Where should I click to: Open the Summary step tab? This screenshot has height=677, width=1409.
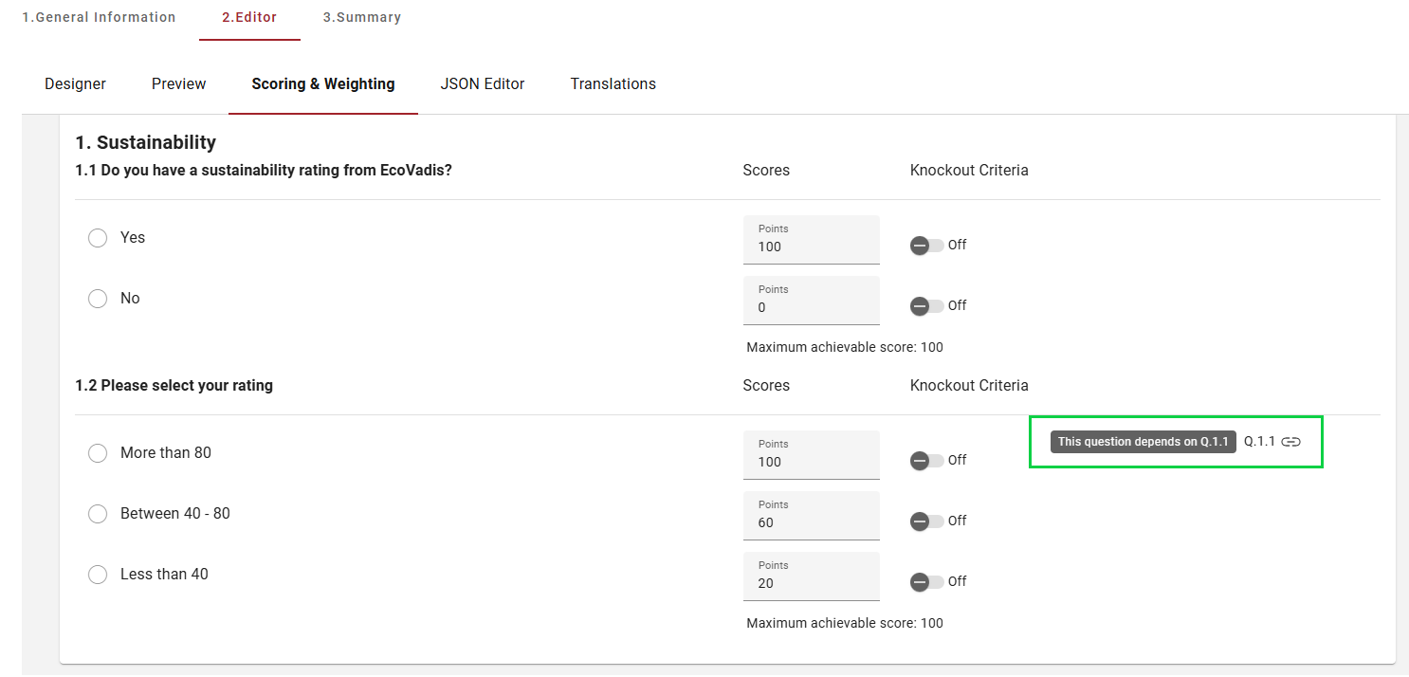click(x=361, y=17)
